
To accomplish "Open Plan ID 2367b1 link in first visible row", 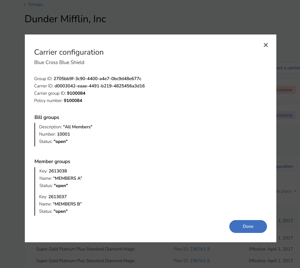I will (198, 249).
